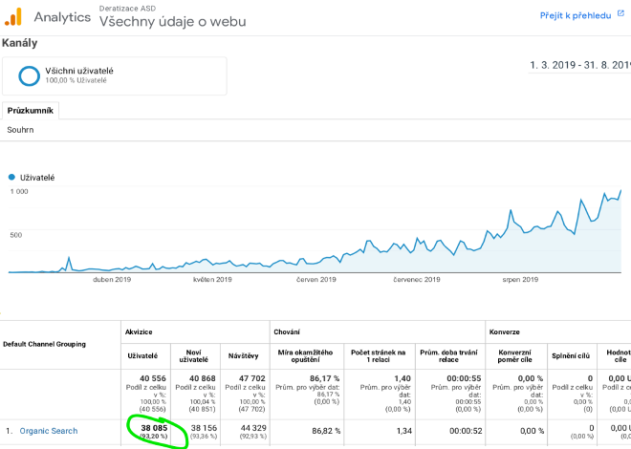
Task: Open the Všechny údaje o webu view selector
Action: [173, 21]
